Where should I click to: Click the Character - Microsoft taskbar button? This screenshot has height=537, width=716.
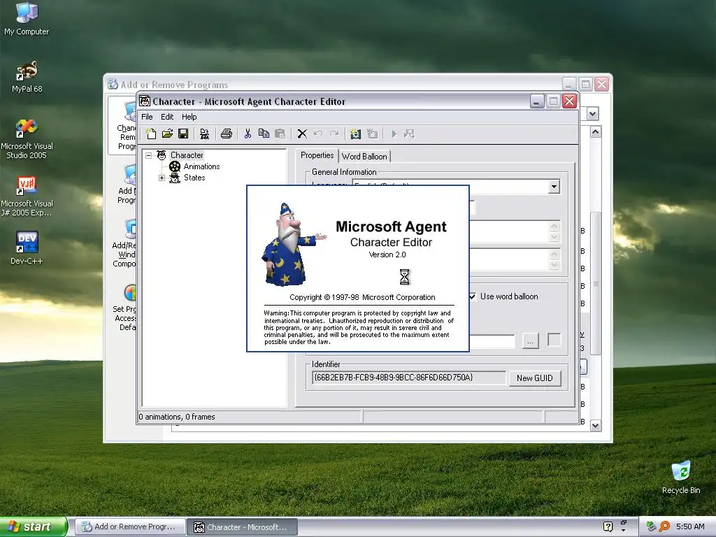tap(242, 527)
